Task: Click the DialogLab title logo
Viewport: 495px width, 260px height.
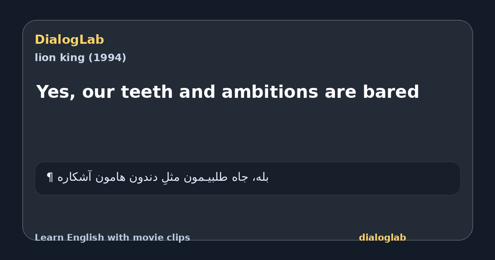Action: [x=69, y=40]
